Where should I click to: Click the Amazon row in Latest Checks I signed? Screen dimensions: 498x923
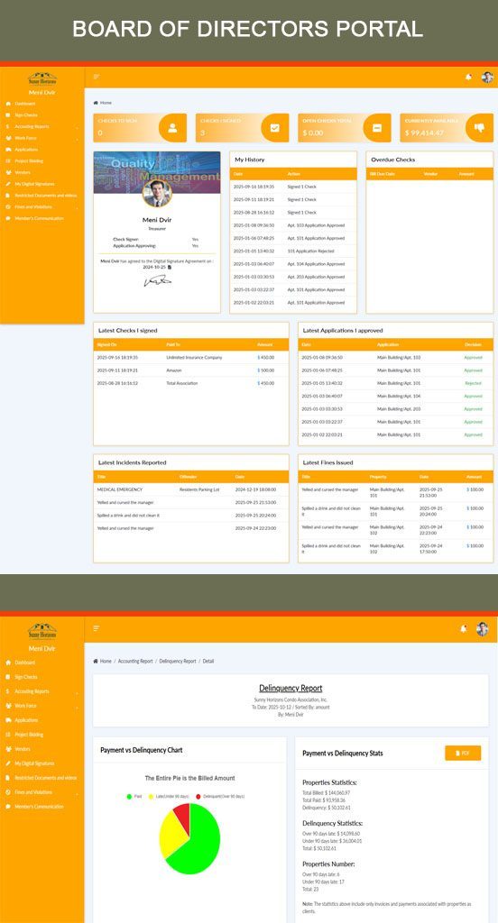(191, 370)
